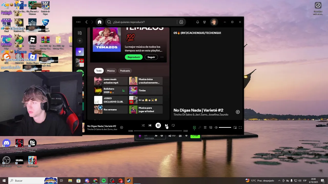The image size is (328, 184).
Task: Follow the TEMAZOS playlist with Seguir
Action: [151, 57]
